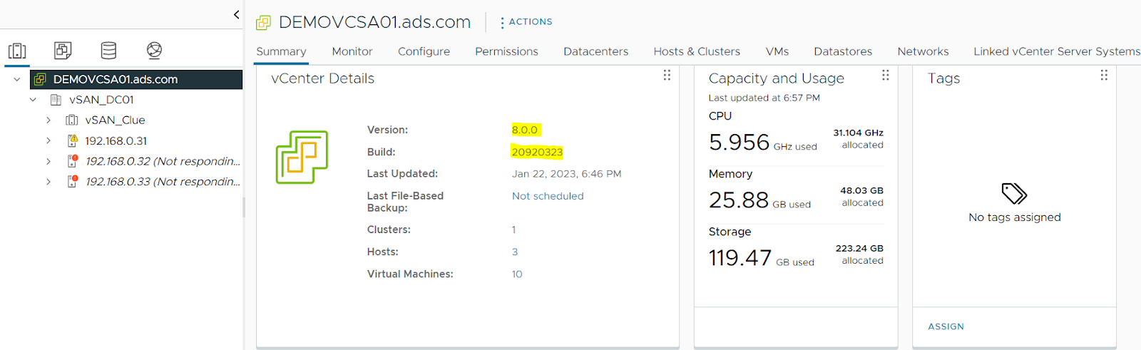Open the ACTIONS dropdown menu
1141x350 pixels.
(526, 22)
